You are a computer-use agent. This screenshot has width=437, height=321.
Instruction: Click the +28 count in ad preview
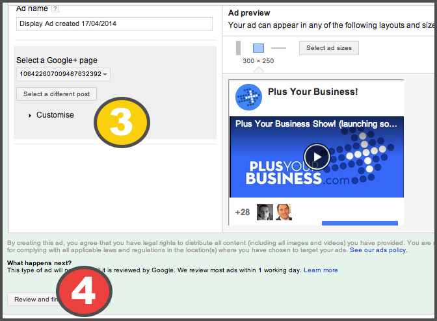243,212
